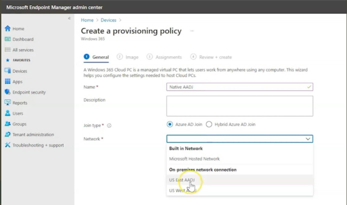
Task: Choose US West AADJ network connection
Action: click(x=240, y=190)
